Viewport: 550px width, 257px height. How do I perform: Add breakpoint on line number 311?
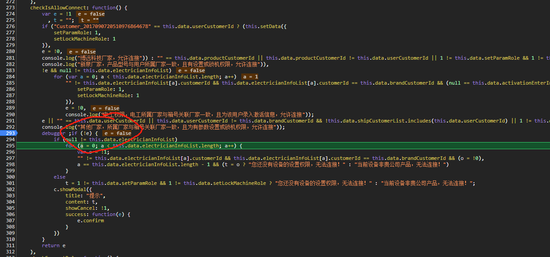click(x=10, y=245)
